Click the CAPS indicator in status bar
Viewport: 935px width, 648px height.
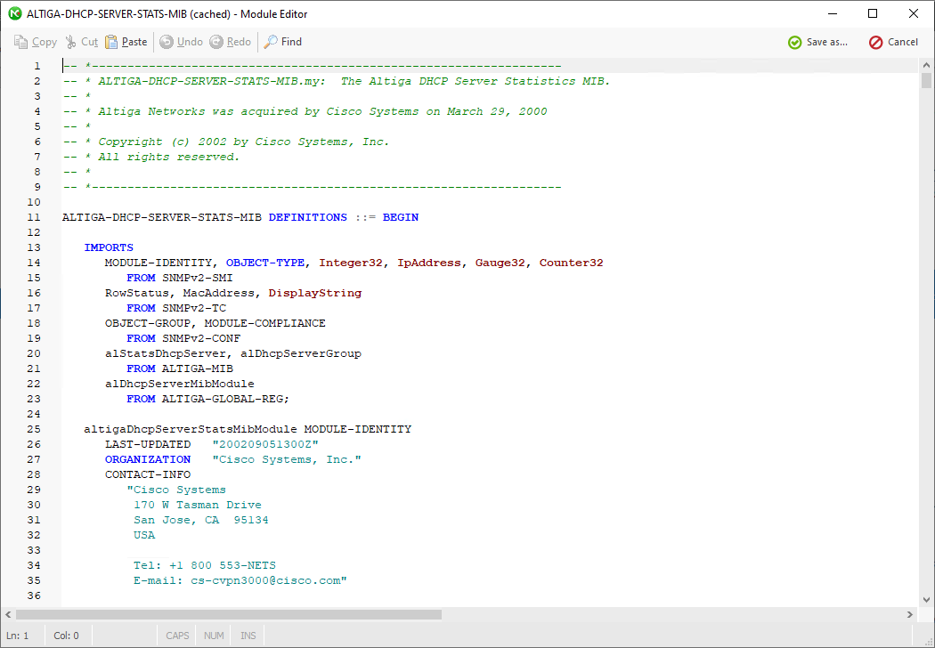[x=177, y=636]
